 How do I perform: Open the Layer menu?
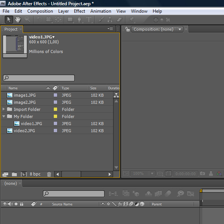click(x=63, y=11)
